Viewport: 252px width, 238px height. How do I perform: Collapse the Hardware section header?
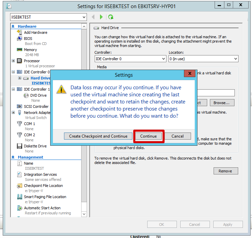(x=13, y=26)
